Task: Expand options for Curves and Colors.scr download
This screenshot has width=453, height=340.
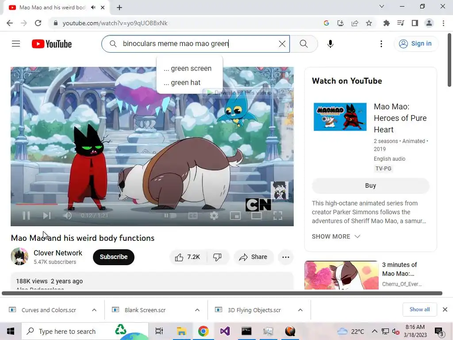Action: (x=94, y=310)
